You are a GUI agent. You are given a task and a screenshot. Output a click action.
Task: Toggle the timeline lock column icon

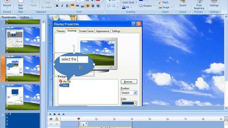click(x=57, y=119)
